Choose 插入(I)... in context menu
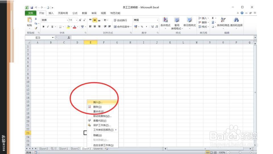The width and height of the screenshot is (273, 154). (103, 102)
